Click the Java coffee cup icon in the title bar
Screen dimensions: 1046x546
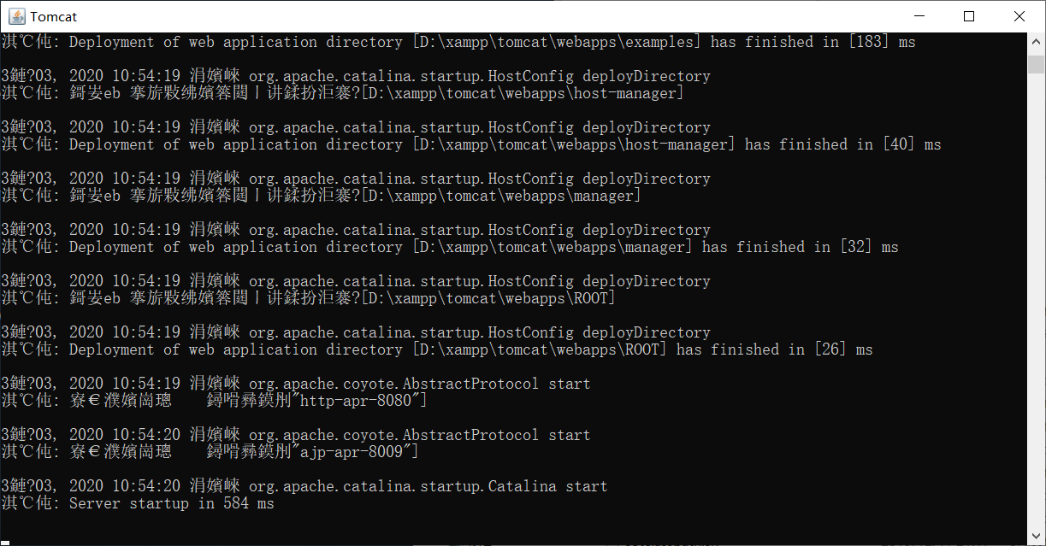coord(18,15)
